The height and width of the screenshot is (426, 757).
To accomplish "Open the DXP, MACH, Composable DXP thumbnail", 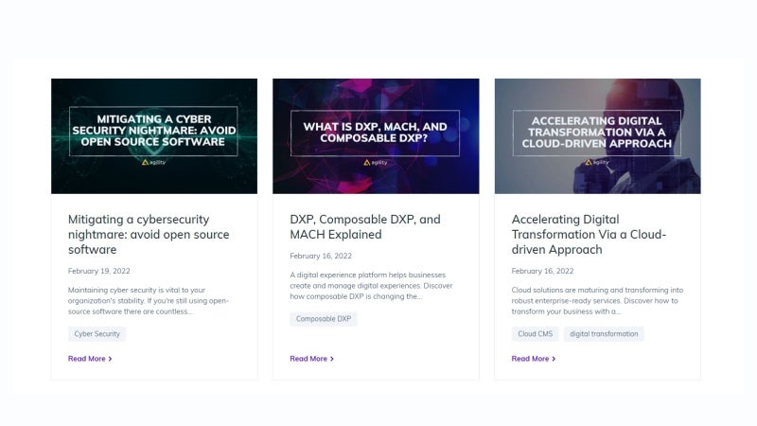I will (376, 136).
